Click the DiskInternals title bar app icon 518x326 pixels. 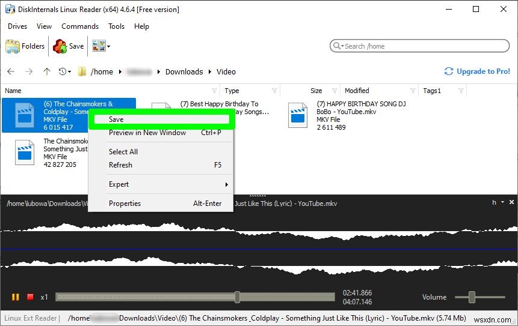[x=10, y=9]
